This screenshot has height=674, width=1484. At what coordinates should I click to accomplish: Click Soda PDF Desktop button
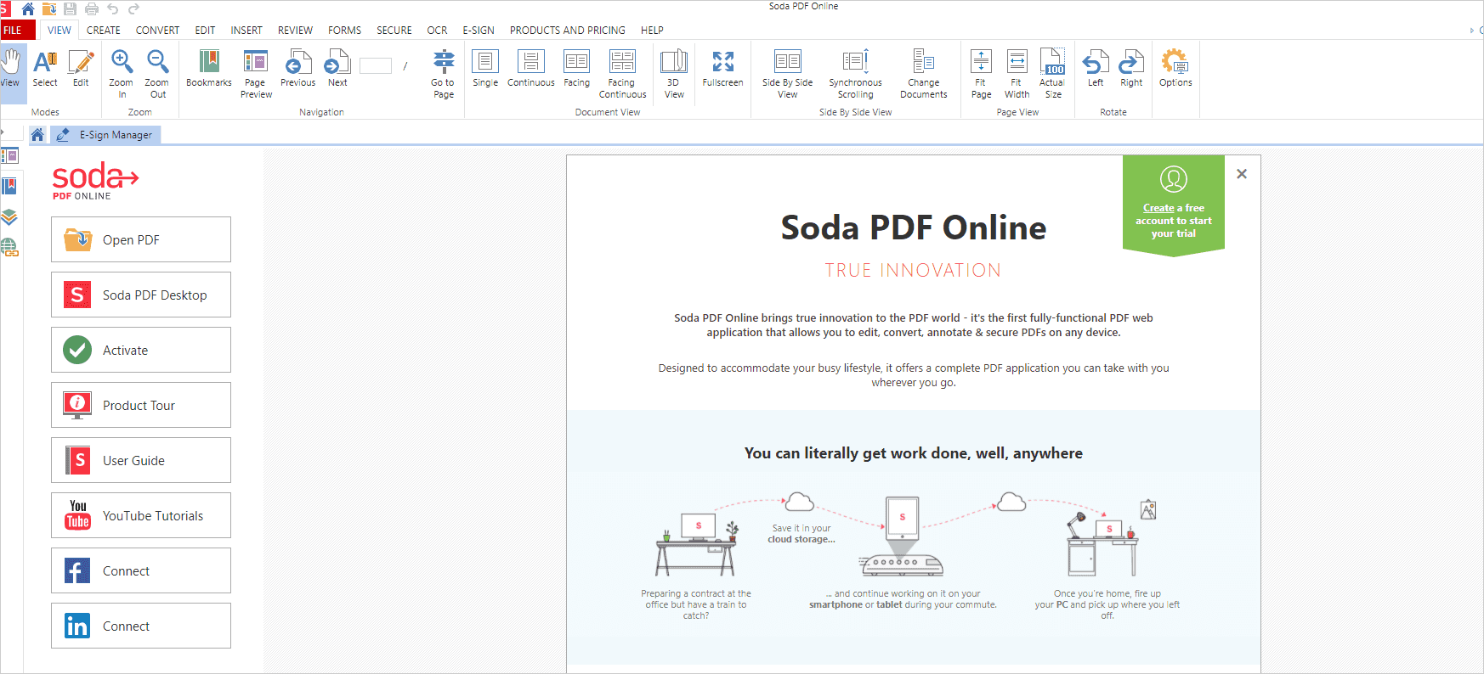click(141, 295)
